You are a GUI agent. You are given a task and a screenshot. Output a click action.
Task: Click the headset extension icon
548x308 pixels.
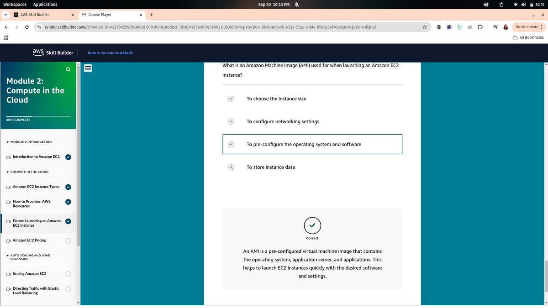(x=469, y=27)
